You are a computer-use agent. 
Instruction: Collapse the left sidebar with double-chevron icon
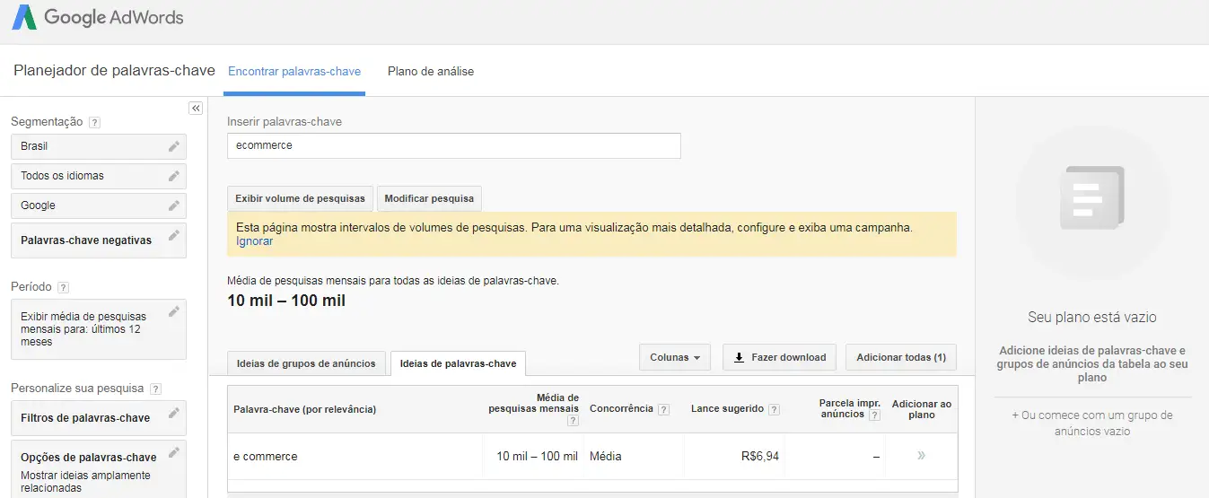pyautogui.click(x=196, y=108)
